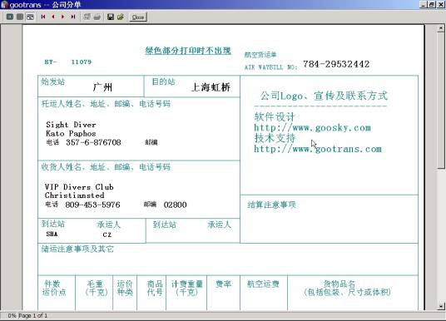Click the BY- 11079 reference number
Screen dimensions: 446x321
[x=68, y=62]
